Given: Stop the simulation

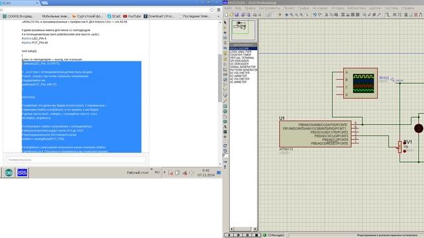Looking at the screenshot, I should (x=256, y=235).
